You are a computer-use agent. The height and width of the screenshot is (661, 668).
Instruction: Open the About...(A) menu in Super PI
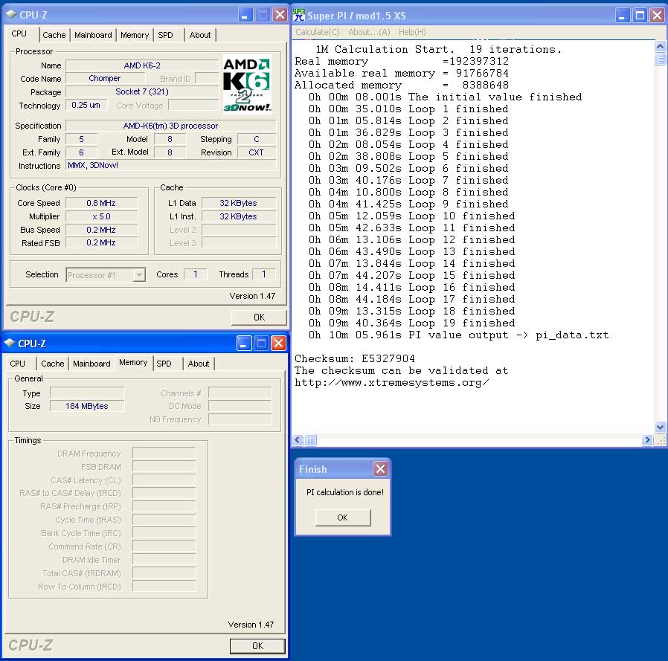click(x=369, y=32)
